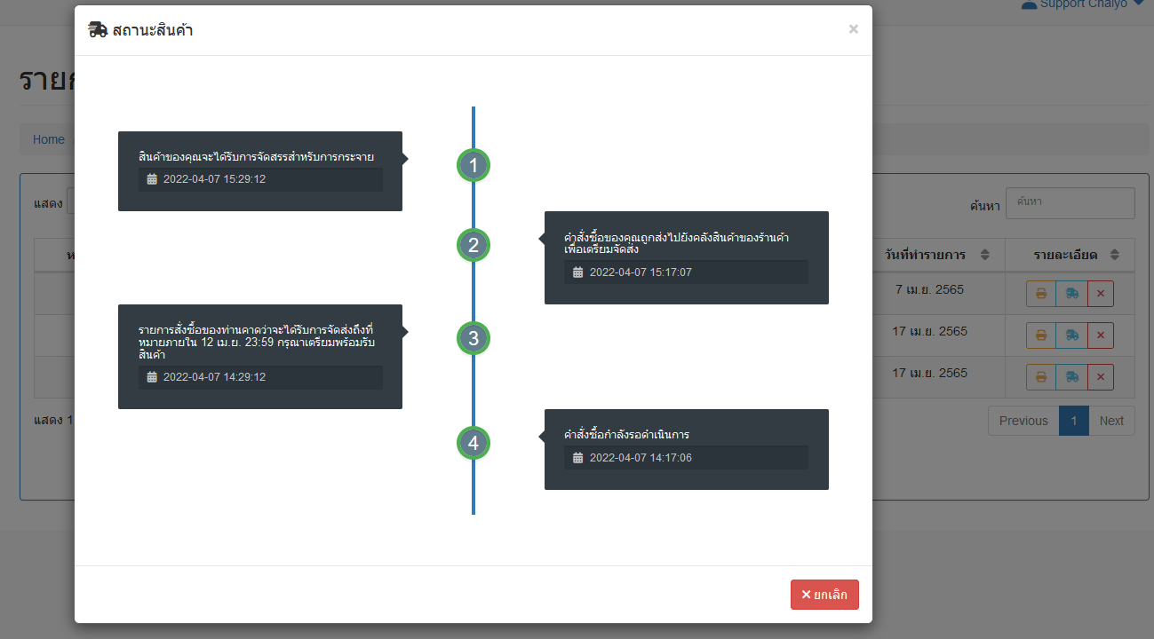The width and height of the screenshot is (1154, 639).
Task: Click calendar icon beside 2022-04-07 15:17:07
Action: (x=578, y=272)
